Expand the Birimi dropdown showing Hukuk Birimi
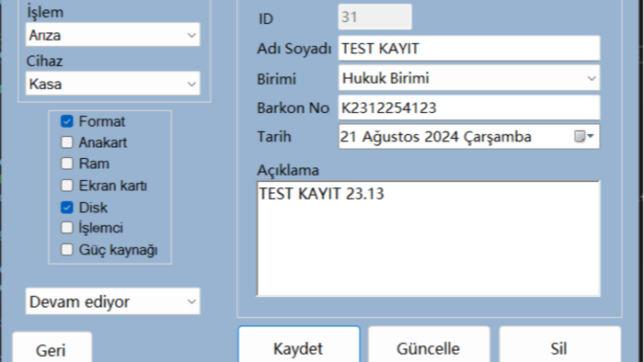Viewport: 644px width, 362px height. [469, 78]
